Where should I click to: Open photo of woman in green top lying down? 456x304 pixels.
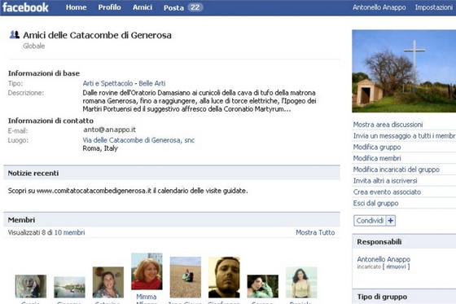(x=262, y=286)
